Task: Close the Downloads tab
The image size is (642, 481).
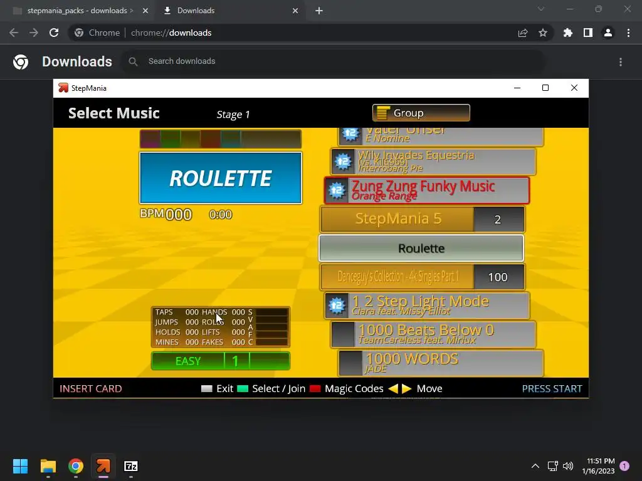Action: tap(295, 11)
